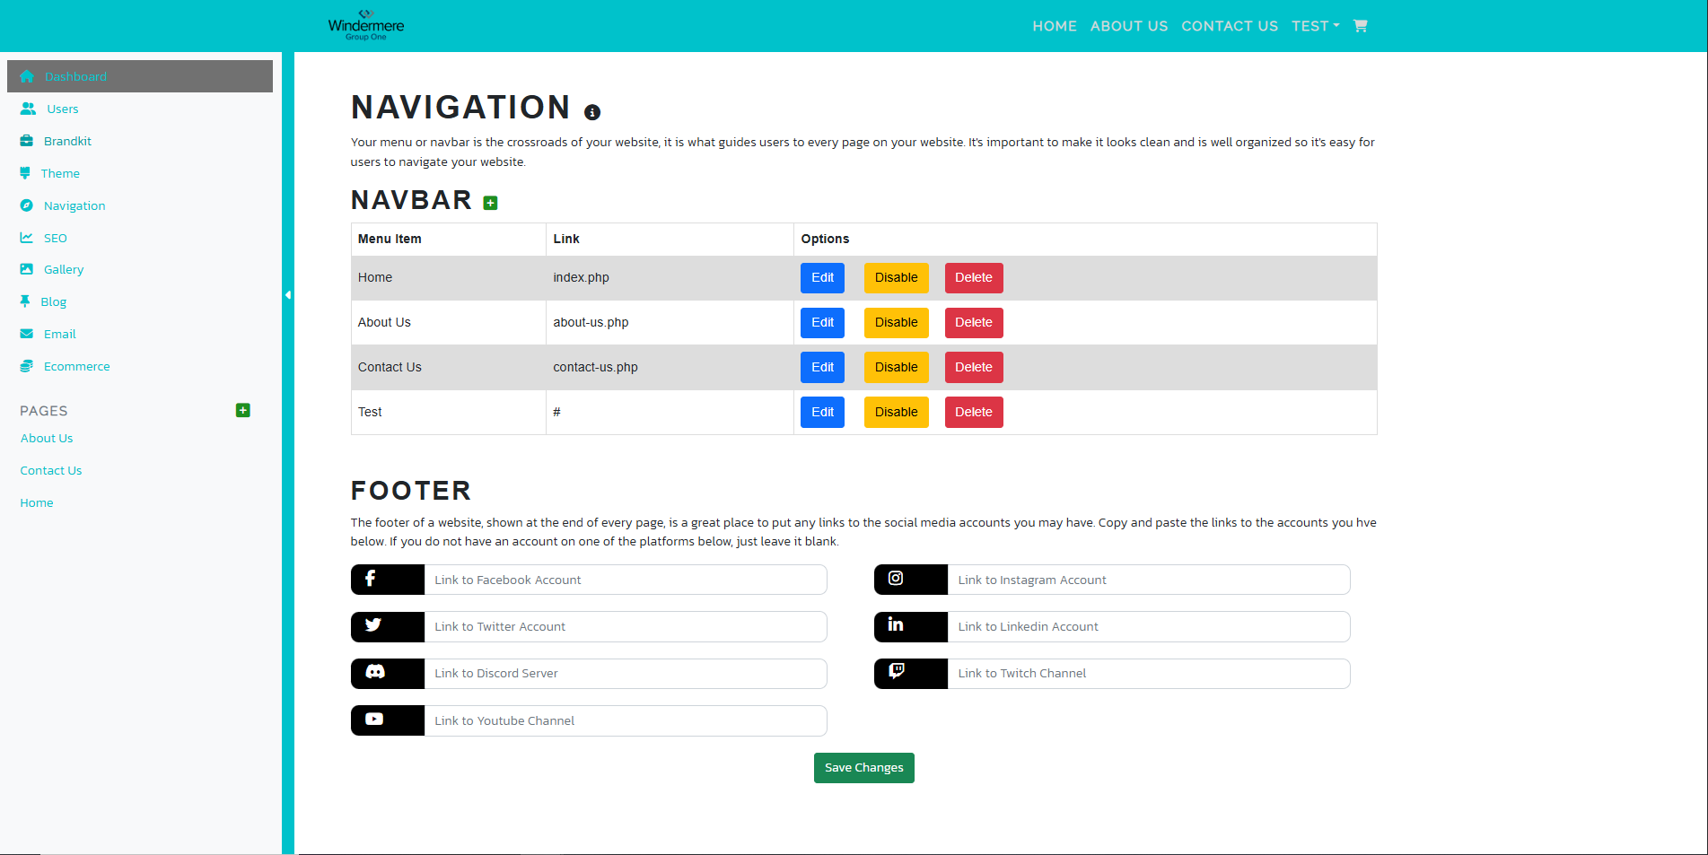This screenshot has height=855, width=1708.
Task: Disable the Test menu item
Action: point(896,413)
